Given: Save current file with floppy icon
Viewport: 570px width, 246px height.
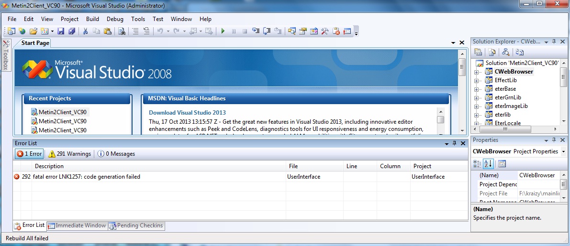Looking at the screenshot, I should [61, 31].
